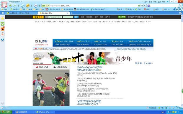The height and width of the screenshot is (114, 183).
Task: Click the 下载 download status bar button
Action: click(161, 108)
